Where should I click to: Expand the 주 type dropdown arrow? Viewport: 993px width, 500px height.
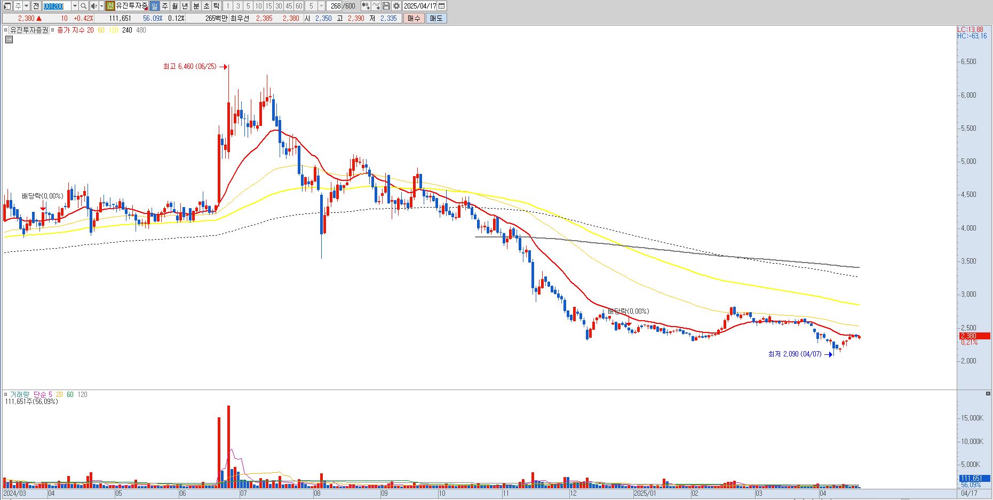[x=26, y=6]
